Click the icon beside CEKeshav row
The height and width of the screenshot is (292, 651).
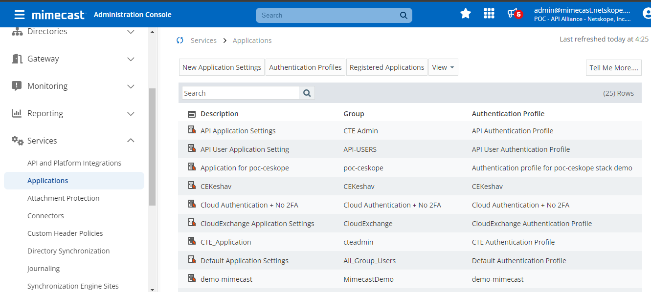pyautogui.click(x=192, y=186)
